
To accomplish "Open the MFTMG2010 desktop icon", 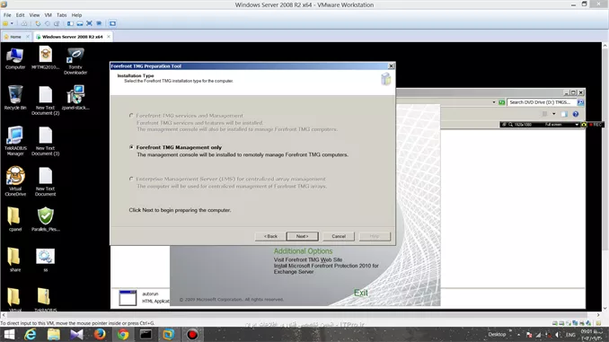I will coord(46,58).
